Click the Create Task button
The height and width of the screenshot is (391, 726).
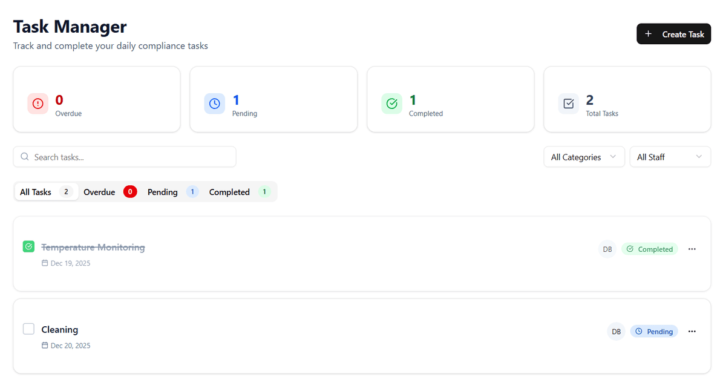point(673,34)
